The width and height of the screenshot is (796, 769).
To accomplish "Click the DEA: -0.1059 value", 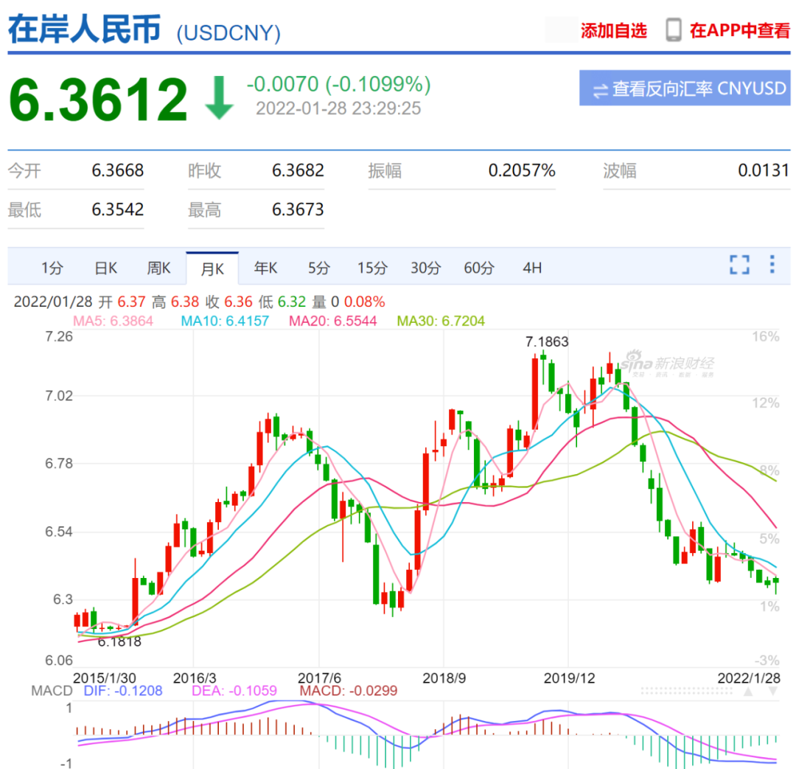I will 234,691.
